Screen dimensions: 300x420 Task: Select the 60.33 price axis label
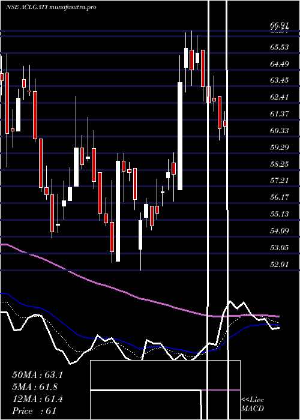[x=280, y=130]
